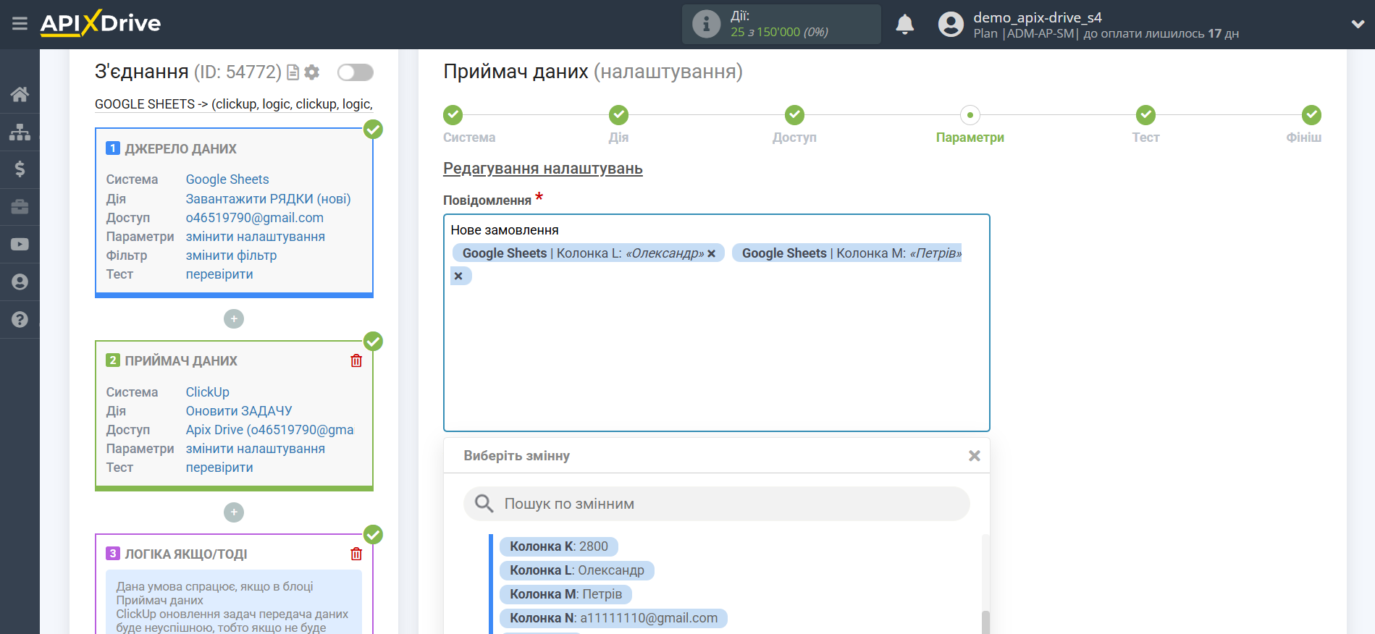
Task: Add block after data source
Action: click(x=234, y=319)
